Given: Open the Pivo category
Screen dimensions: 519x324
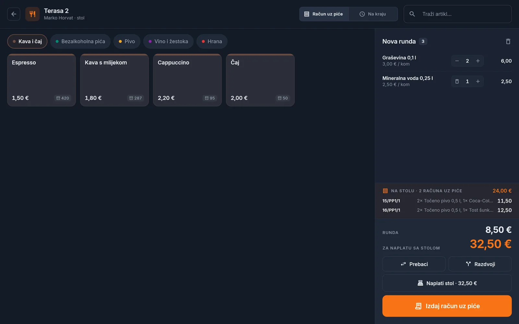Looking at the screenshot, I should coord(127,41).
